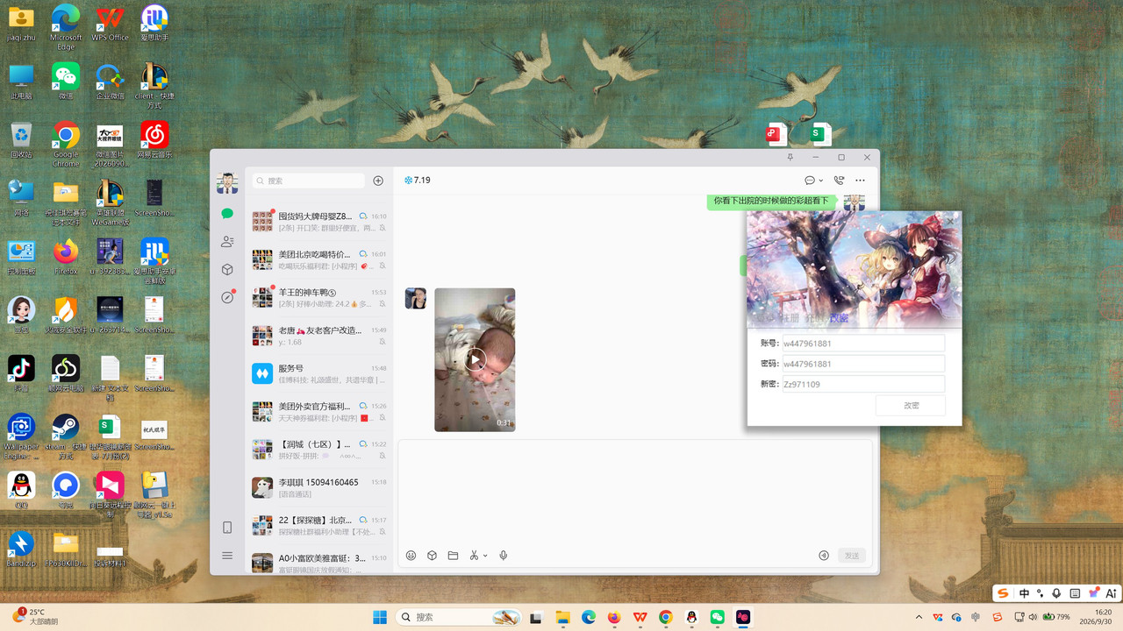1123x631 pixels.
Task: Click the 密码 password input field
Action: point(863,364)
